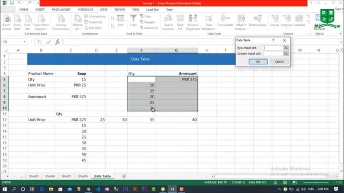Collapse dialog via Row input range picker
344x193 pixels.
coord(286,48)
